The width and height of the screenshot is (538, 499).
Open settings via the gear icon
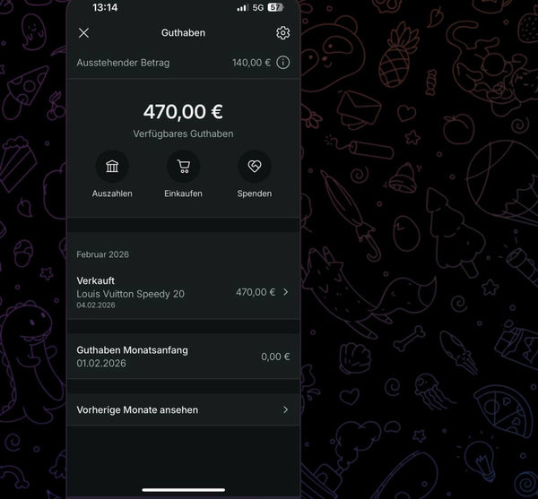point(282,33)
